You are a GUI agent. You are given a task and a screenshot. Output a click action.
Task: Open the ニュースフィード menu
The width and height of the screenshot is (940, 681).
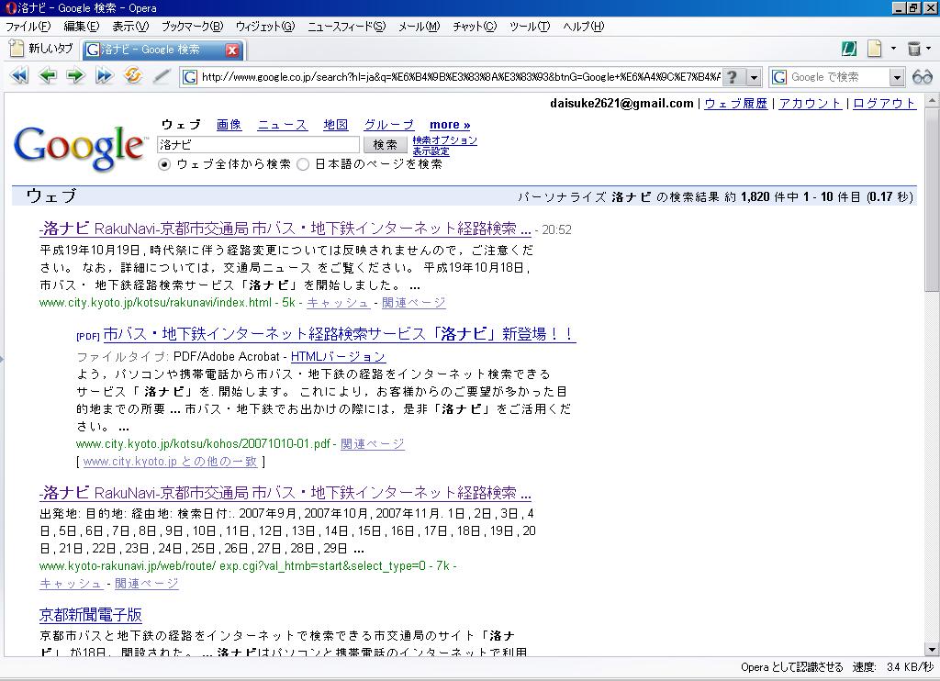click(x=346, y=27)
